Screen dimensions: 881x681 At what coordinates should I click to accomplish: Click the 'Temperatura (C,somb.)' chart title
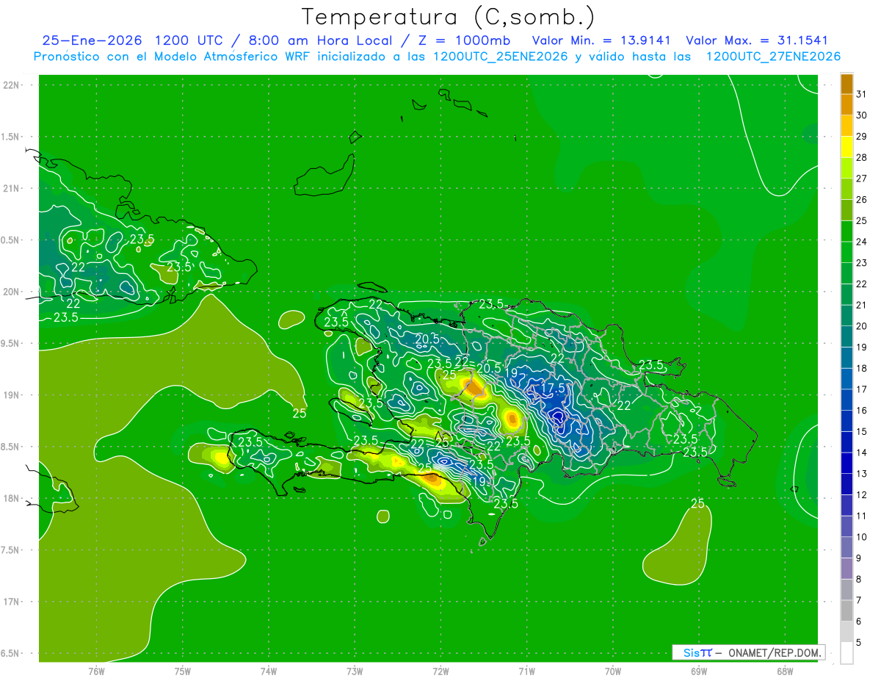[448, 17]
